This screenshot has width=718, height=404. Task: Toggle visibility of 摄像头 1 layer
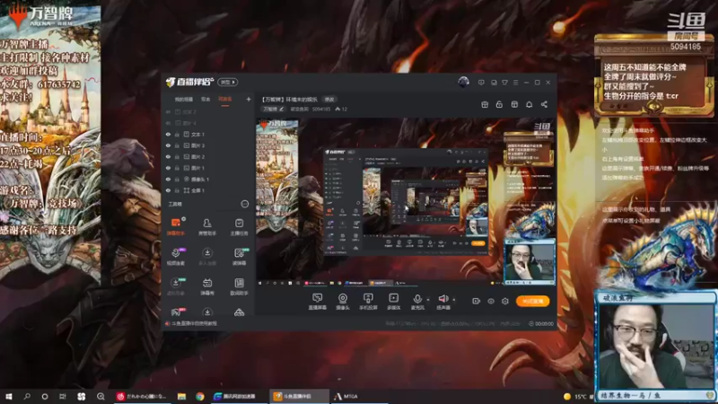point(168,179)
